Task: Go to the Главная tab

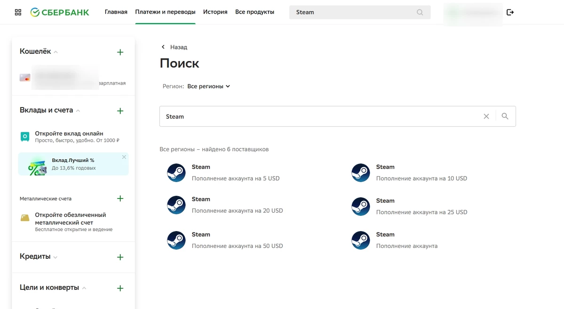Action: (x=116, y=12)
